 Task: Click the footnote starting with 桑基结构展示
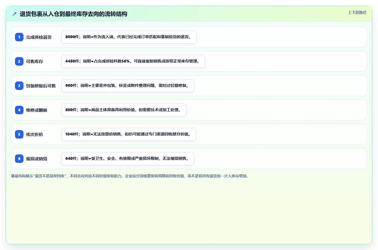[130, 176]
